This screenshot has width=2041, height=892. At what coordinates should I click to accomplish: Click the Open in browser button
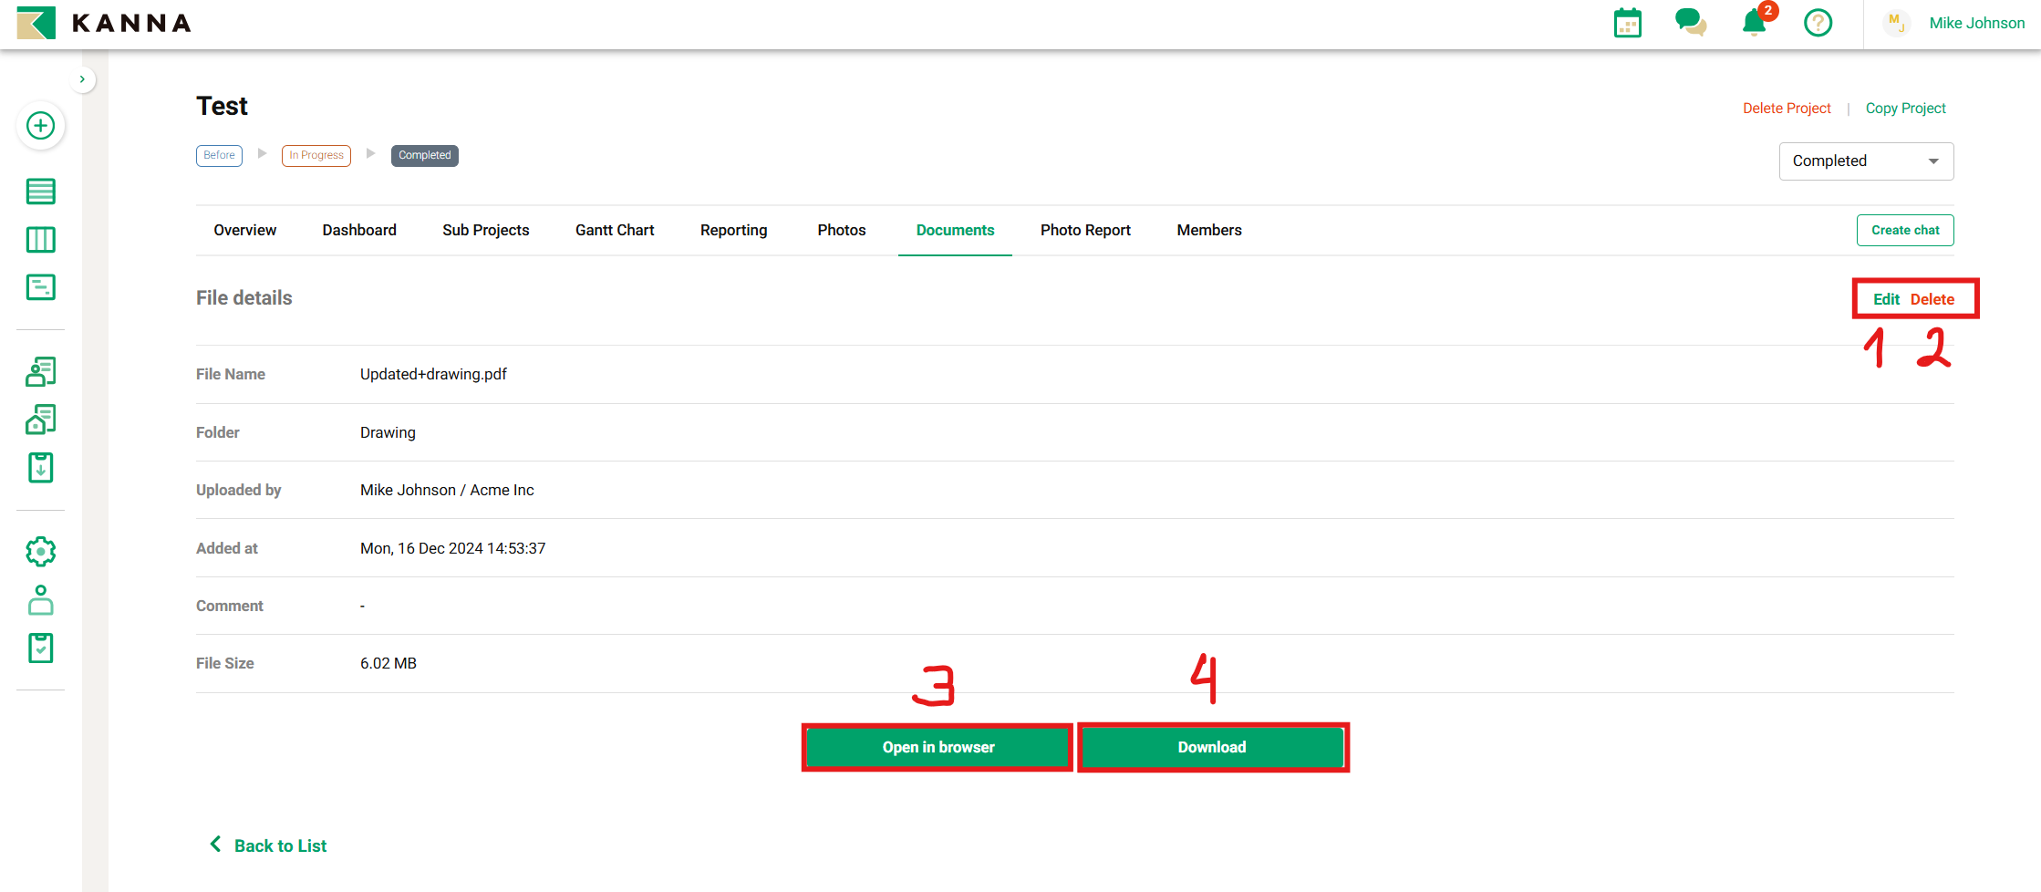pos(938,748)
